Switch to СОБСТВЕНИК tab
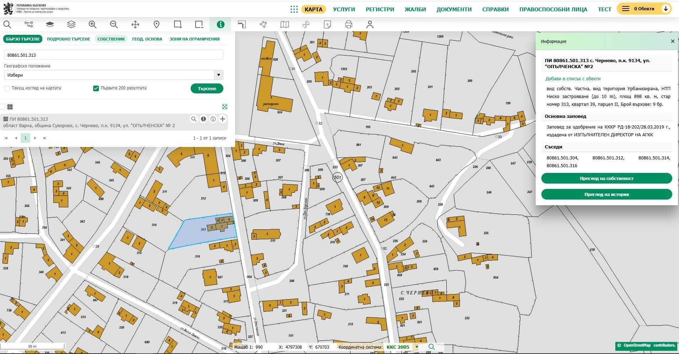The width and height of the screenshot is (679, 354). pos(111,39)
